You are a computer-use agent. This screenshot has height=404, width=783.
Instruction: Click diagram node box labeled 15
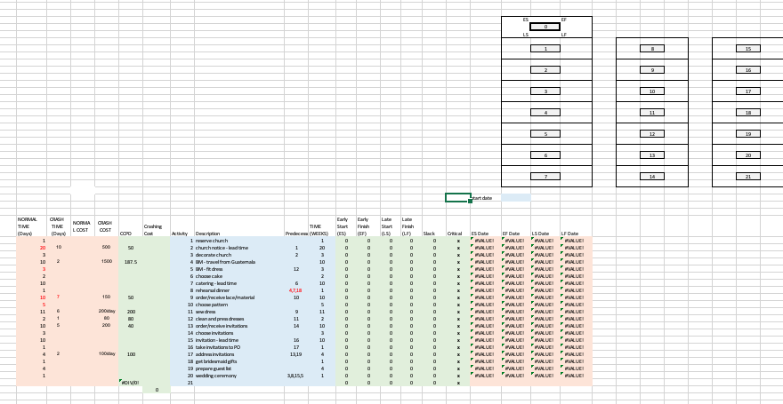tap(748, 49)
